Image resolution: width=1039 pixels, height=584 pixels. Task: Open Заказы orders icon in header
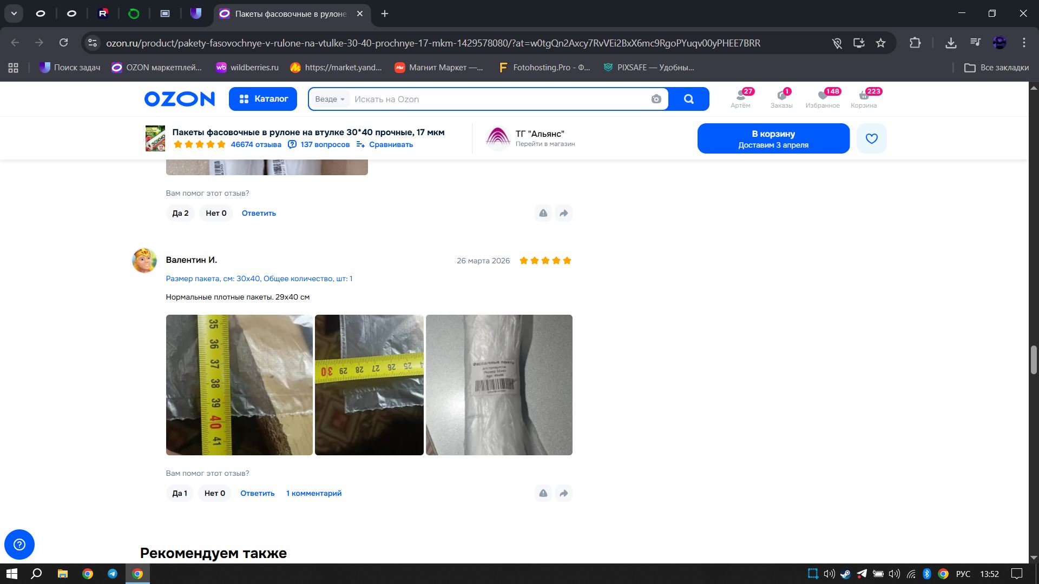click(x=781, y=98)
